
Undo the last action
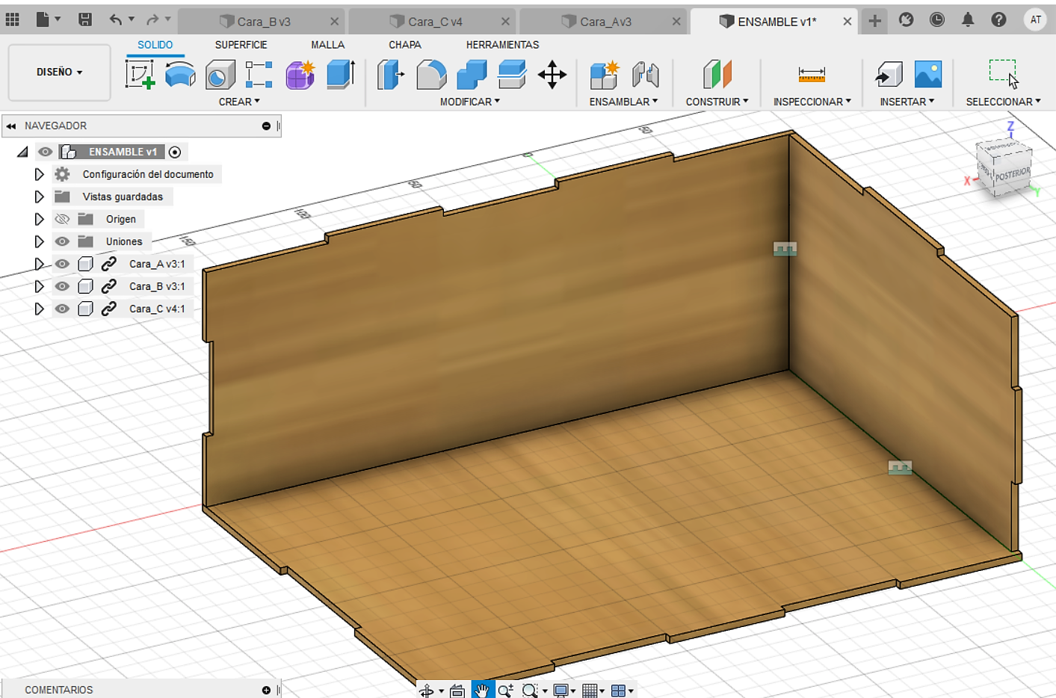pos(115,19)
